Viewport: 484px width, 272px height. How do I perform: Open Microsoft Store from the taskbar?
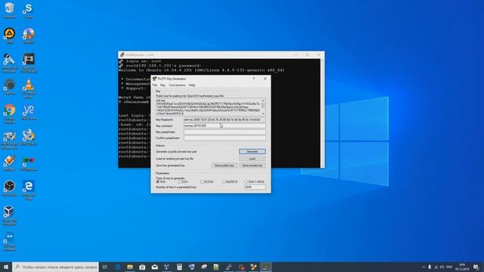click(x=142, y=267)
